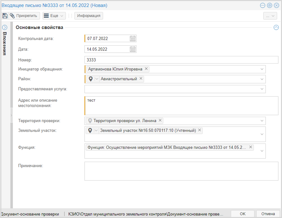This screenshot has height=218, width=282.
Task: Click the restore window icon in title bar
Action: (270, 6)
